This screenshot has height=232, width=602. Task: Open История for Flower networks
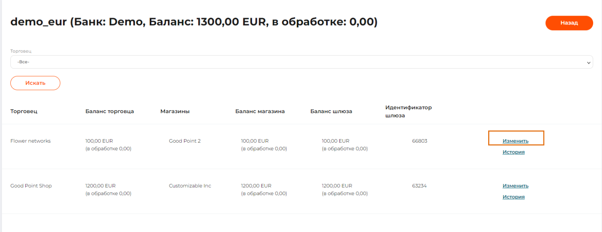pyautogui.click(x=513, y=152)
